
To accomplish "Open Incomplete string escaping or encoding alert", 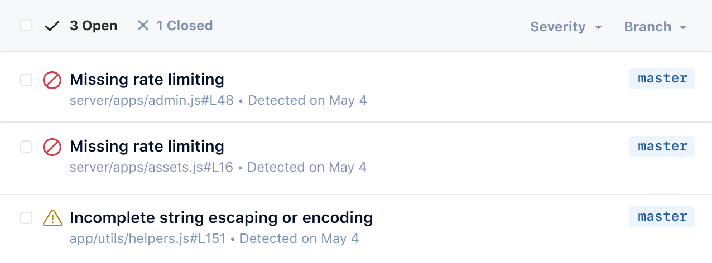I will click(221, 217).
